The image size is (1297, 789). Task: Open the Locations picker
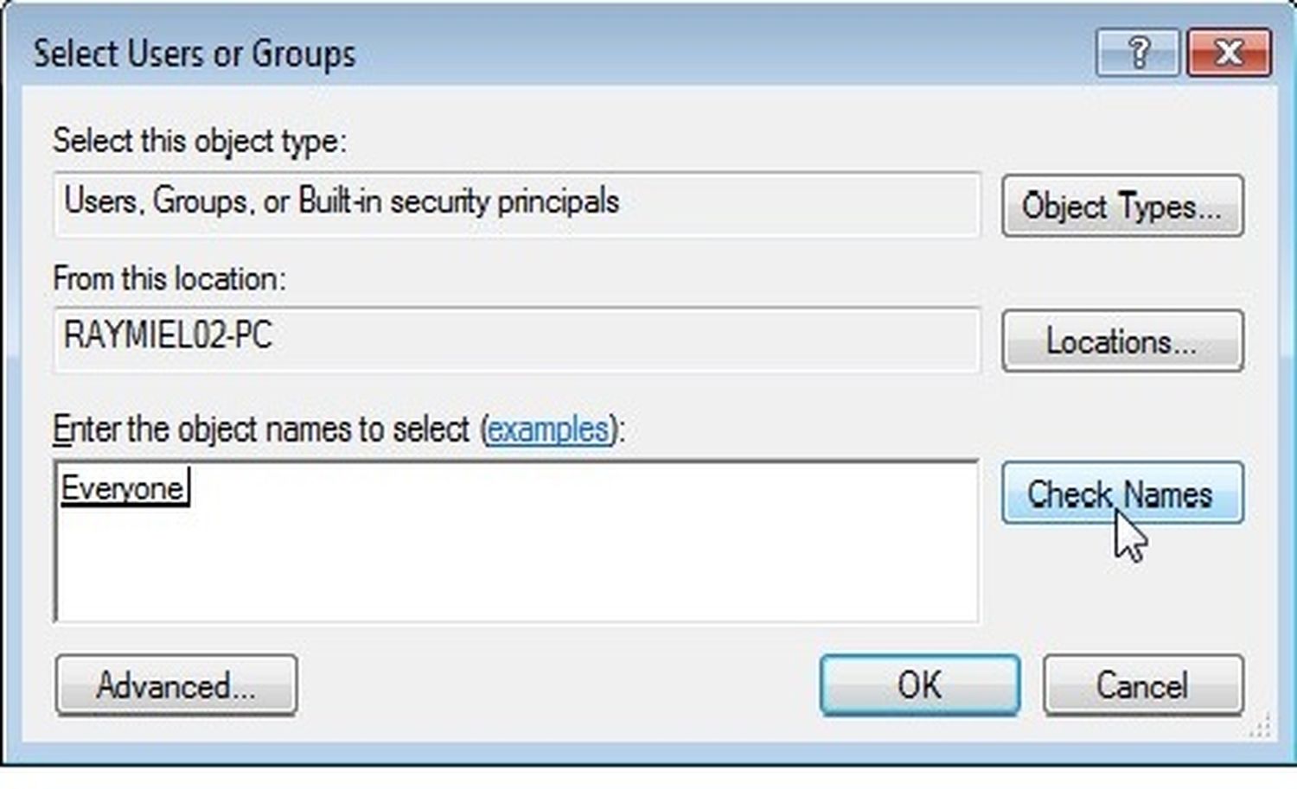pos(1122,340)
